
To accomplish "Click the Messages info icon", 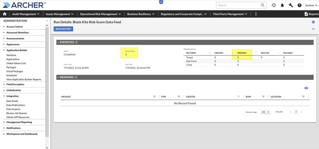I will pos(76,77).
